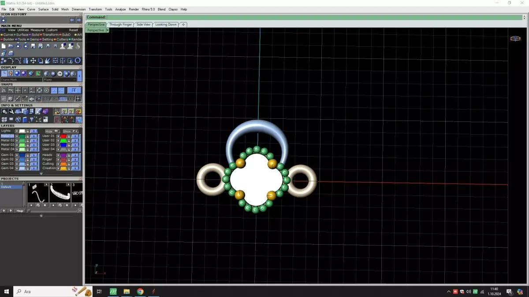Open the Coarse Mesh dropdown in Display

click(x=21, y=80)
